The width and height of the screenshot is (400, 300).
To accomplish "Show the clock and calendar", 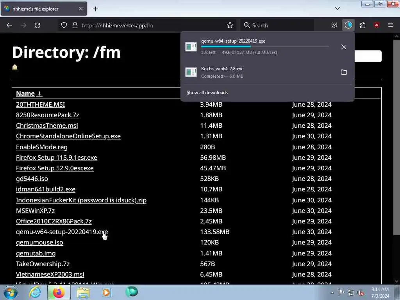I will click(x=380, y=293).
